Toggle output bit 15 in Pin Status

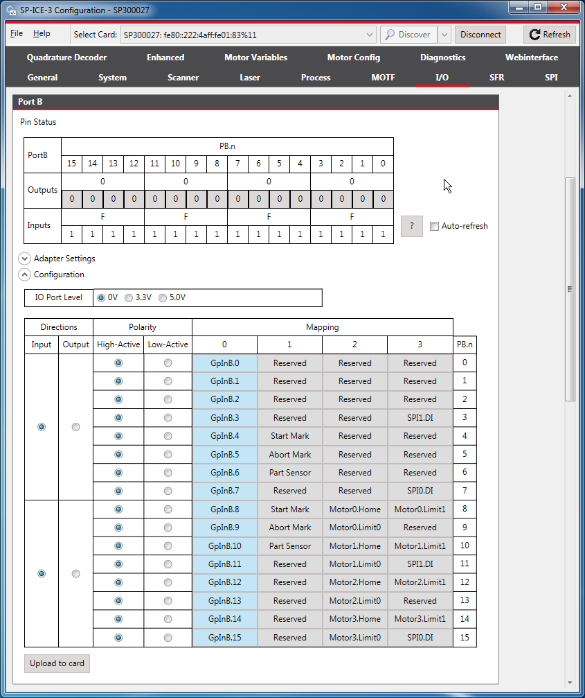(71, 199)
